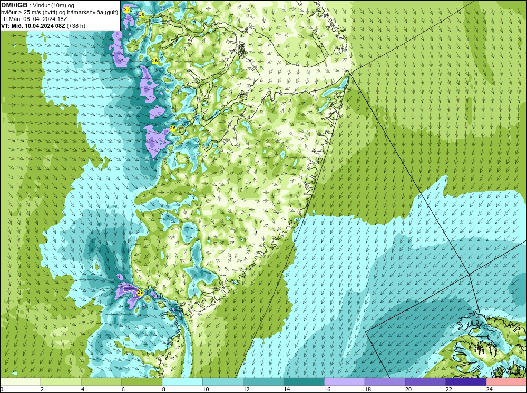Click the legend scale value 10
Image resolution: width=527 pixels, height=393 pixels.
click(206, 389)
